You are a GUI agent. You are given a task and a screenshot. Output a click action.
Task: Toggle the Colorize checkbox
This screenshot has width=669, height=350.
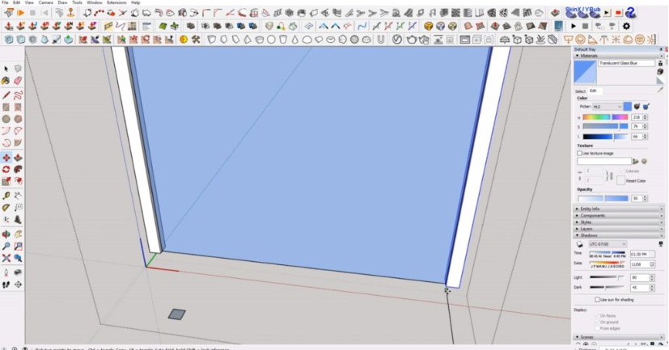[x=622, y=171]
